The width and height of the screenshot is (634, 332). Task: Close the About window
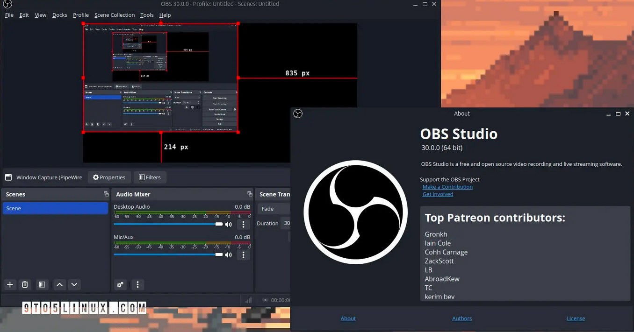click(x=627, y=113)
